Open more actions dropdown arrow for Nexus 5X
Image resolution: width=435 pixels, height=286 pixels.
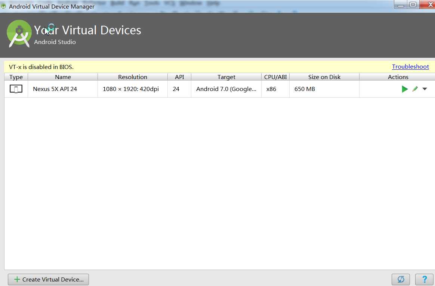click(x=425, y=89)
